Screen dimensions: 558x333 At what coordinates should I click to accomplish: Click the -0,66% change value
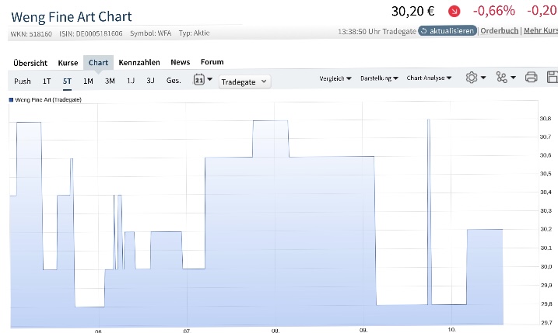[494, 11]
